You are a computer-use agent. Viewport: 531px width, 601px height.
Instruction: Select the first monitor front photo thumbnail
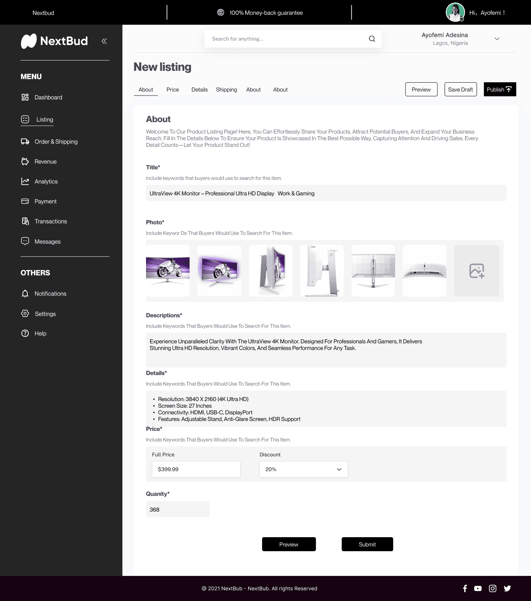(x=168, y=271)
